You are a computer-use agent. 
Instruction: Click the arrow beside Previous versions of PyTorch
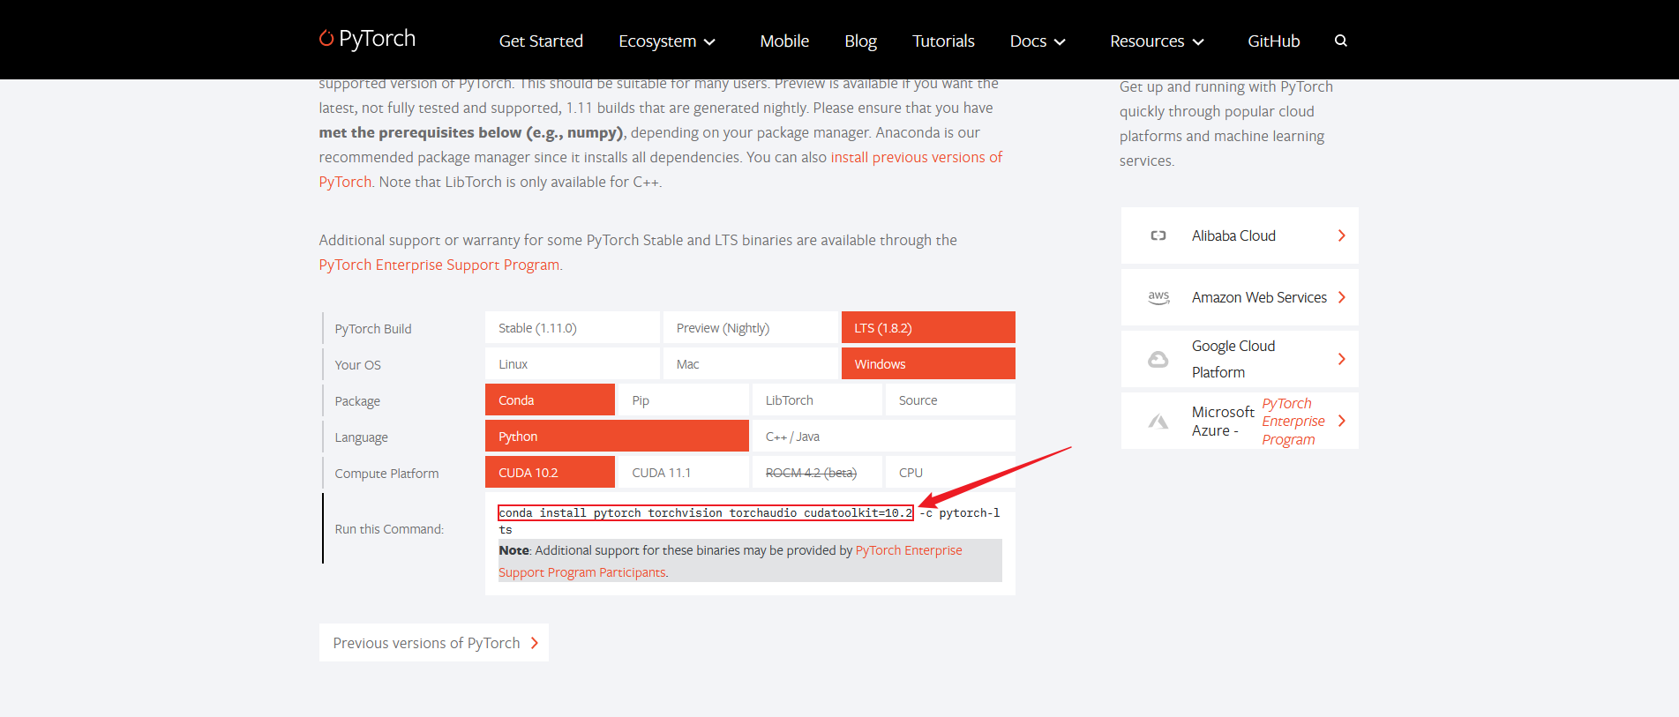534,643
